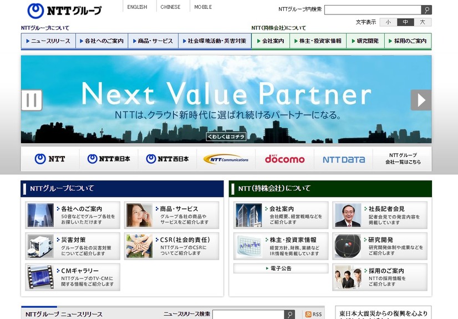
Task: Open the docomo logo link
Action: tap(285, 159)
